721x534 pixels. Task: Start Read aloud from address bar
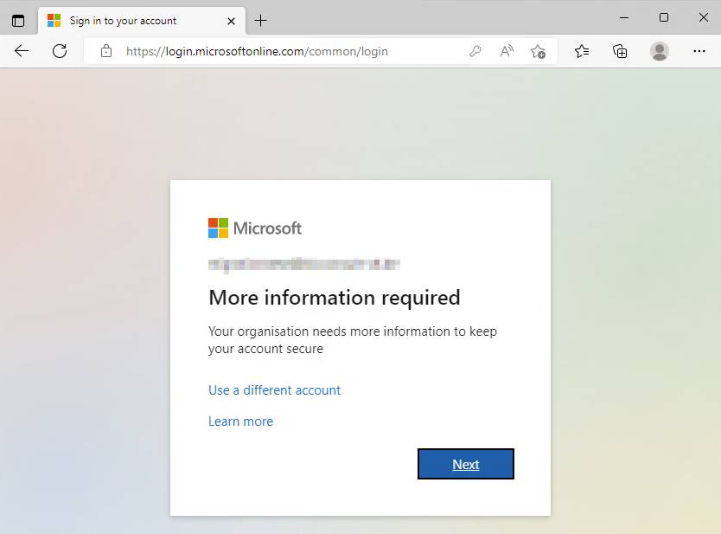coord(507,51)
